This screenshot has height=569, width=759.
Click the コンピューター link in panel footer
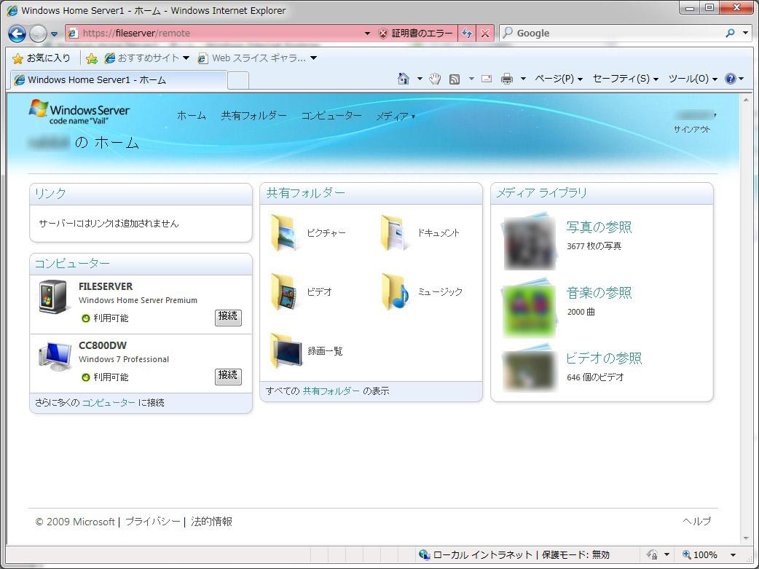click(x=109, y=402)
